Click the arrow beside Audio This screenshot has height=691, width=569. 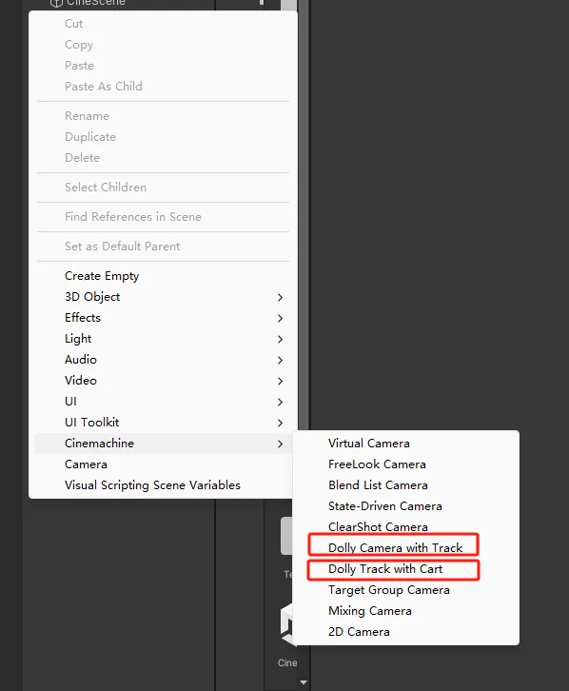[x=280, y=360]
